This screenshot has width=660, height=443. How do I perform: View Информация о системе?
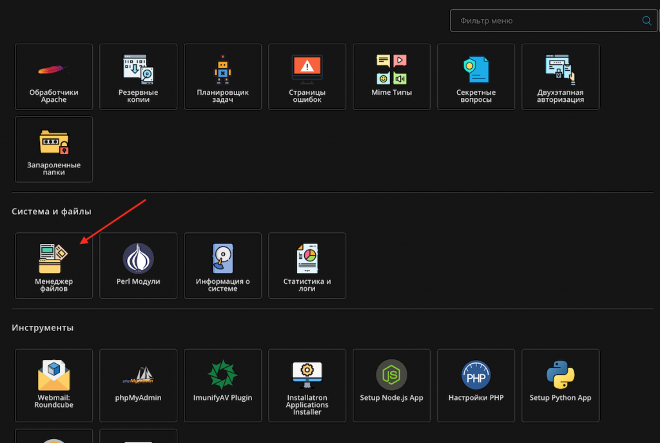[222, 265]
